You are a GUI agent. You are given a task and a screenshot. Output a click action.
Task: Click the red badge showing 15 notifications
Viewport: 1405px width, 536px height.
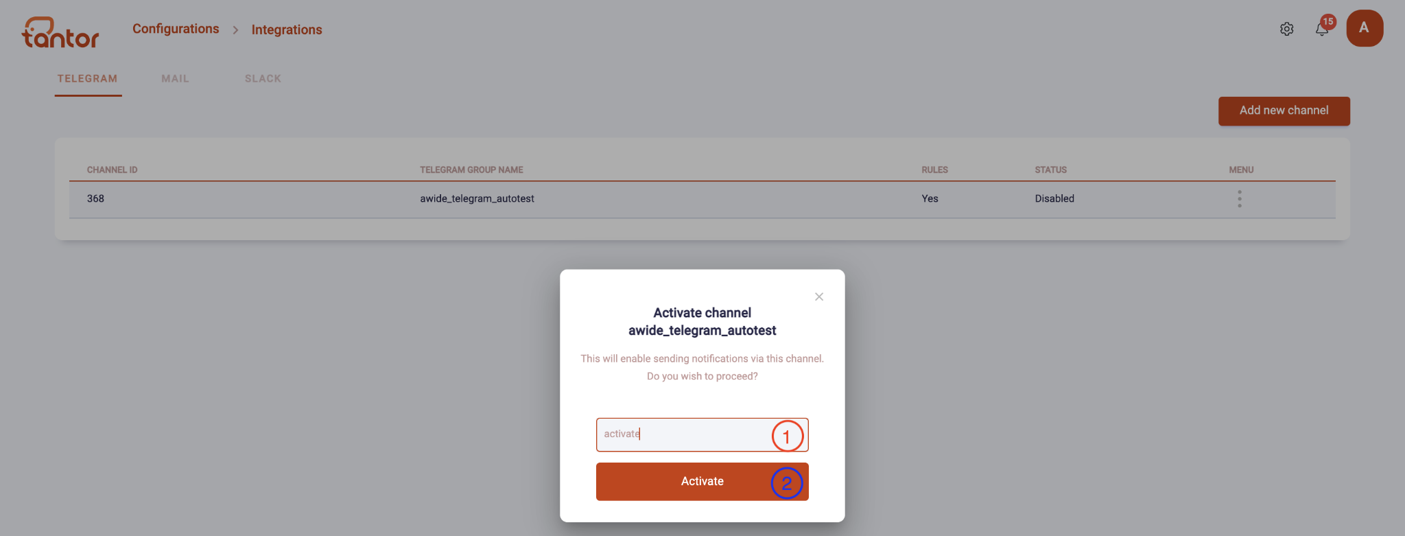[1328, 21]
